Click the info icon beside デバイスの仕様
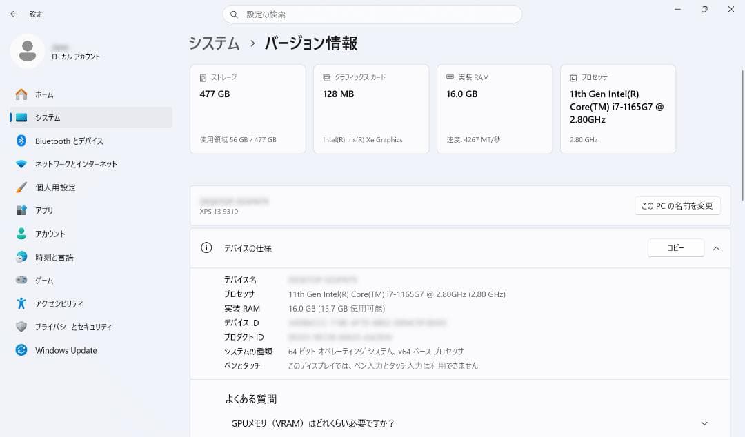 click(x=206, y=248)
